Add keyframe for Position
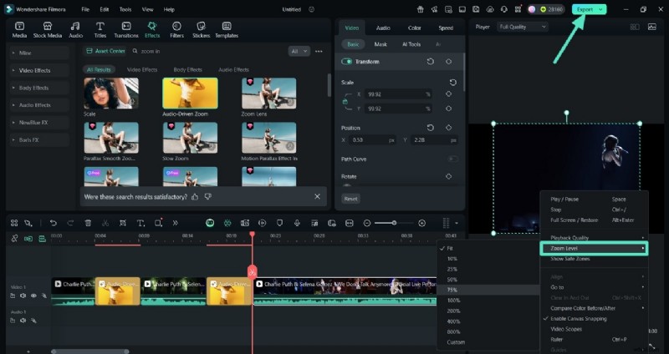 point(448,128)
